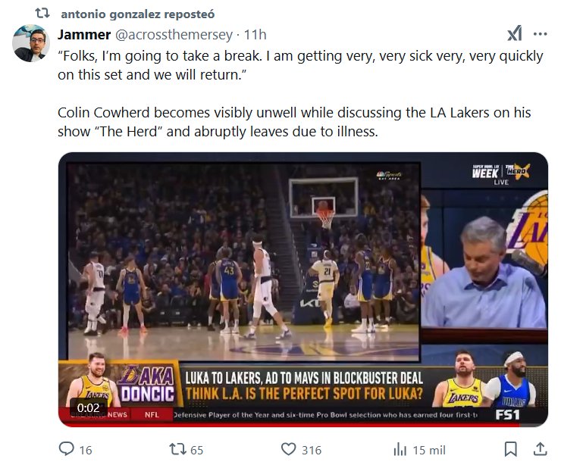Click the reply speech bubble icon
Screen dimensions: 561x465
pyautogui.click(x=66, y=449)
